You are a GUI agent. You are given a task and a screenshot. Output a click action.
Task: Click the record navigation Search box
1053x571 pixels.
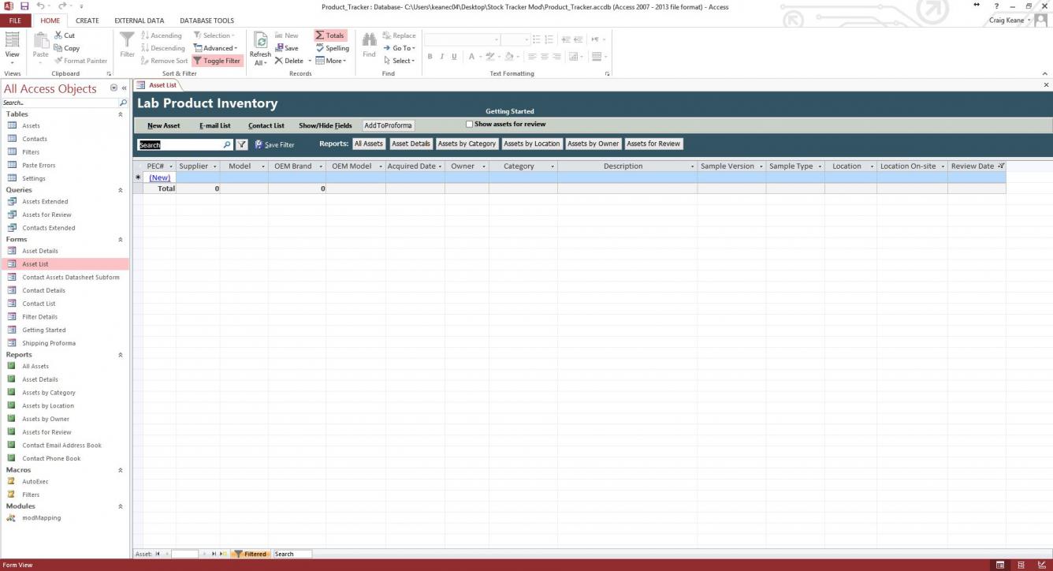tap(292, 554)
